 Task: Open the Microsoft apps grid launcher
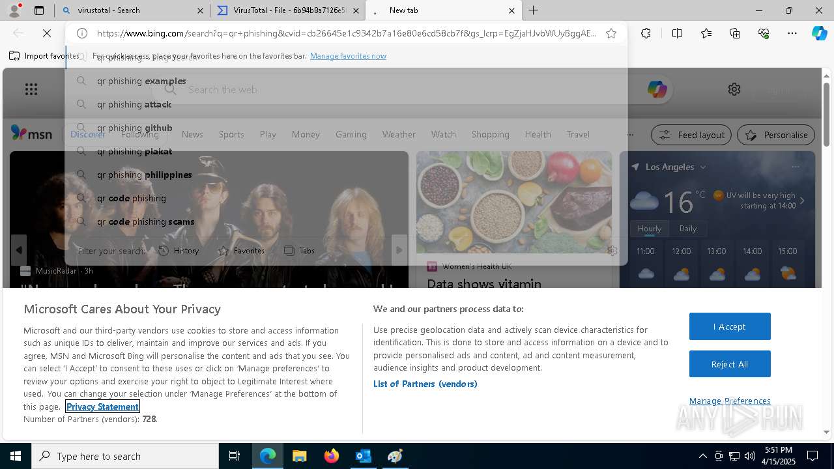click(31, 89)
